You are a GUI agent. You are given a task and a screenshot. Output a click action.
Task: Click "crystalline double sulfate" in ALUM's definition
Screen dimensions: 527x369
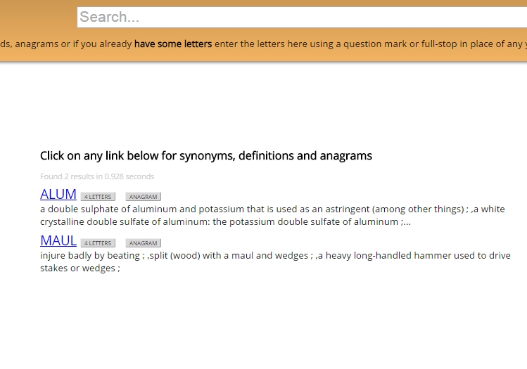100,222
